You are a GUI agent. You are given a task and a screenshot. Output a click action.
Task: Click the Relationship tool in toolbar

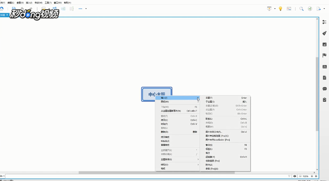(55, 9)
